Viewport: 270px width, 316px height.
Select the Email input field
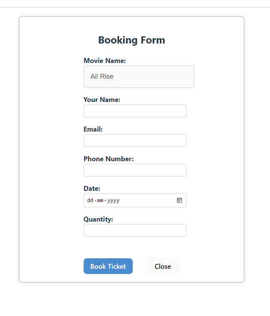[x=135, y=141]
